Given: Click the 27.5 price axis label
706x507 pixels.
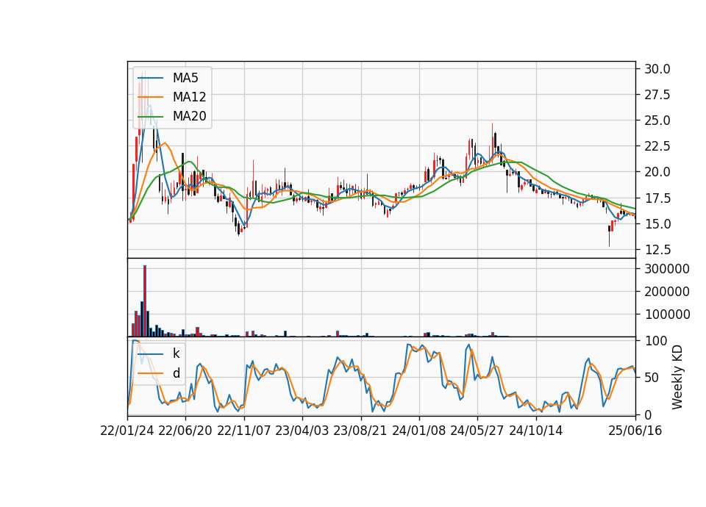Looking at the screenshot, I should [x=657, y=95].
